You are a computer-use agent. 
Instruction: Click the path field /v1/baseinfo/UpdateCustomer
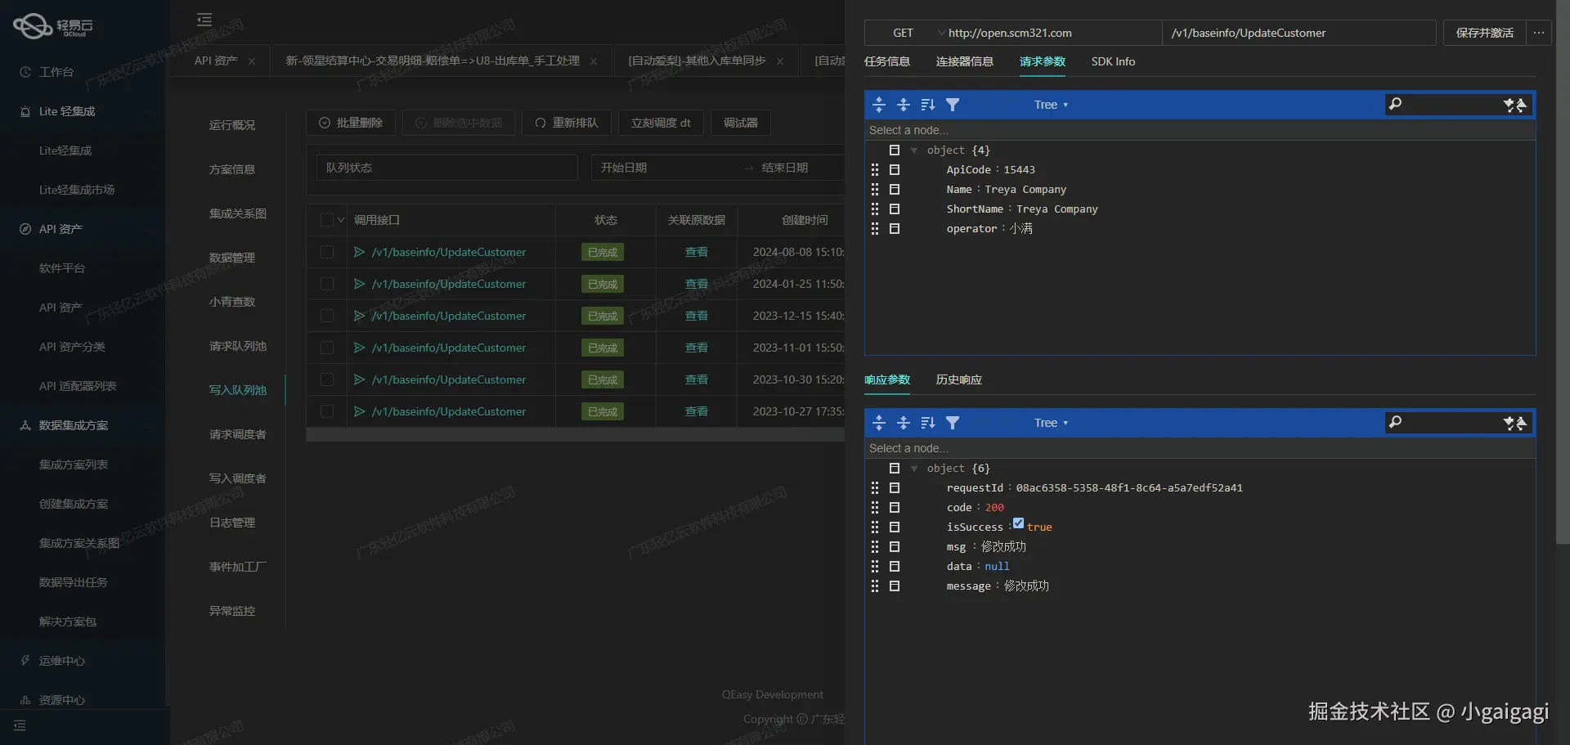(x=1299, y=33)
